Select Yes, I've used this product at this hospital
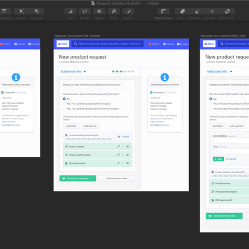Image resolution: width=249 pixels, height=249 pixels. [x=64, y=104]
